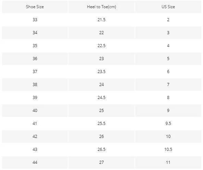Select shoe size 33 cell
This screenshot has width=203, height=170.
tap(35, 19)
